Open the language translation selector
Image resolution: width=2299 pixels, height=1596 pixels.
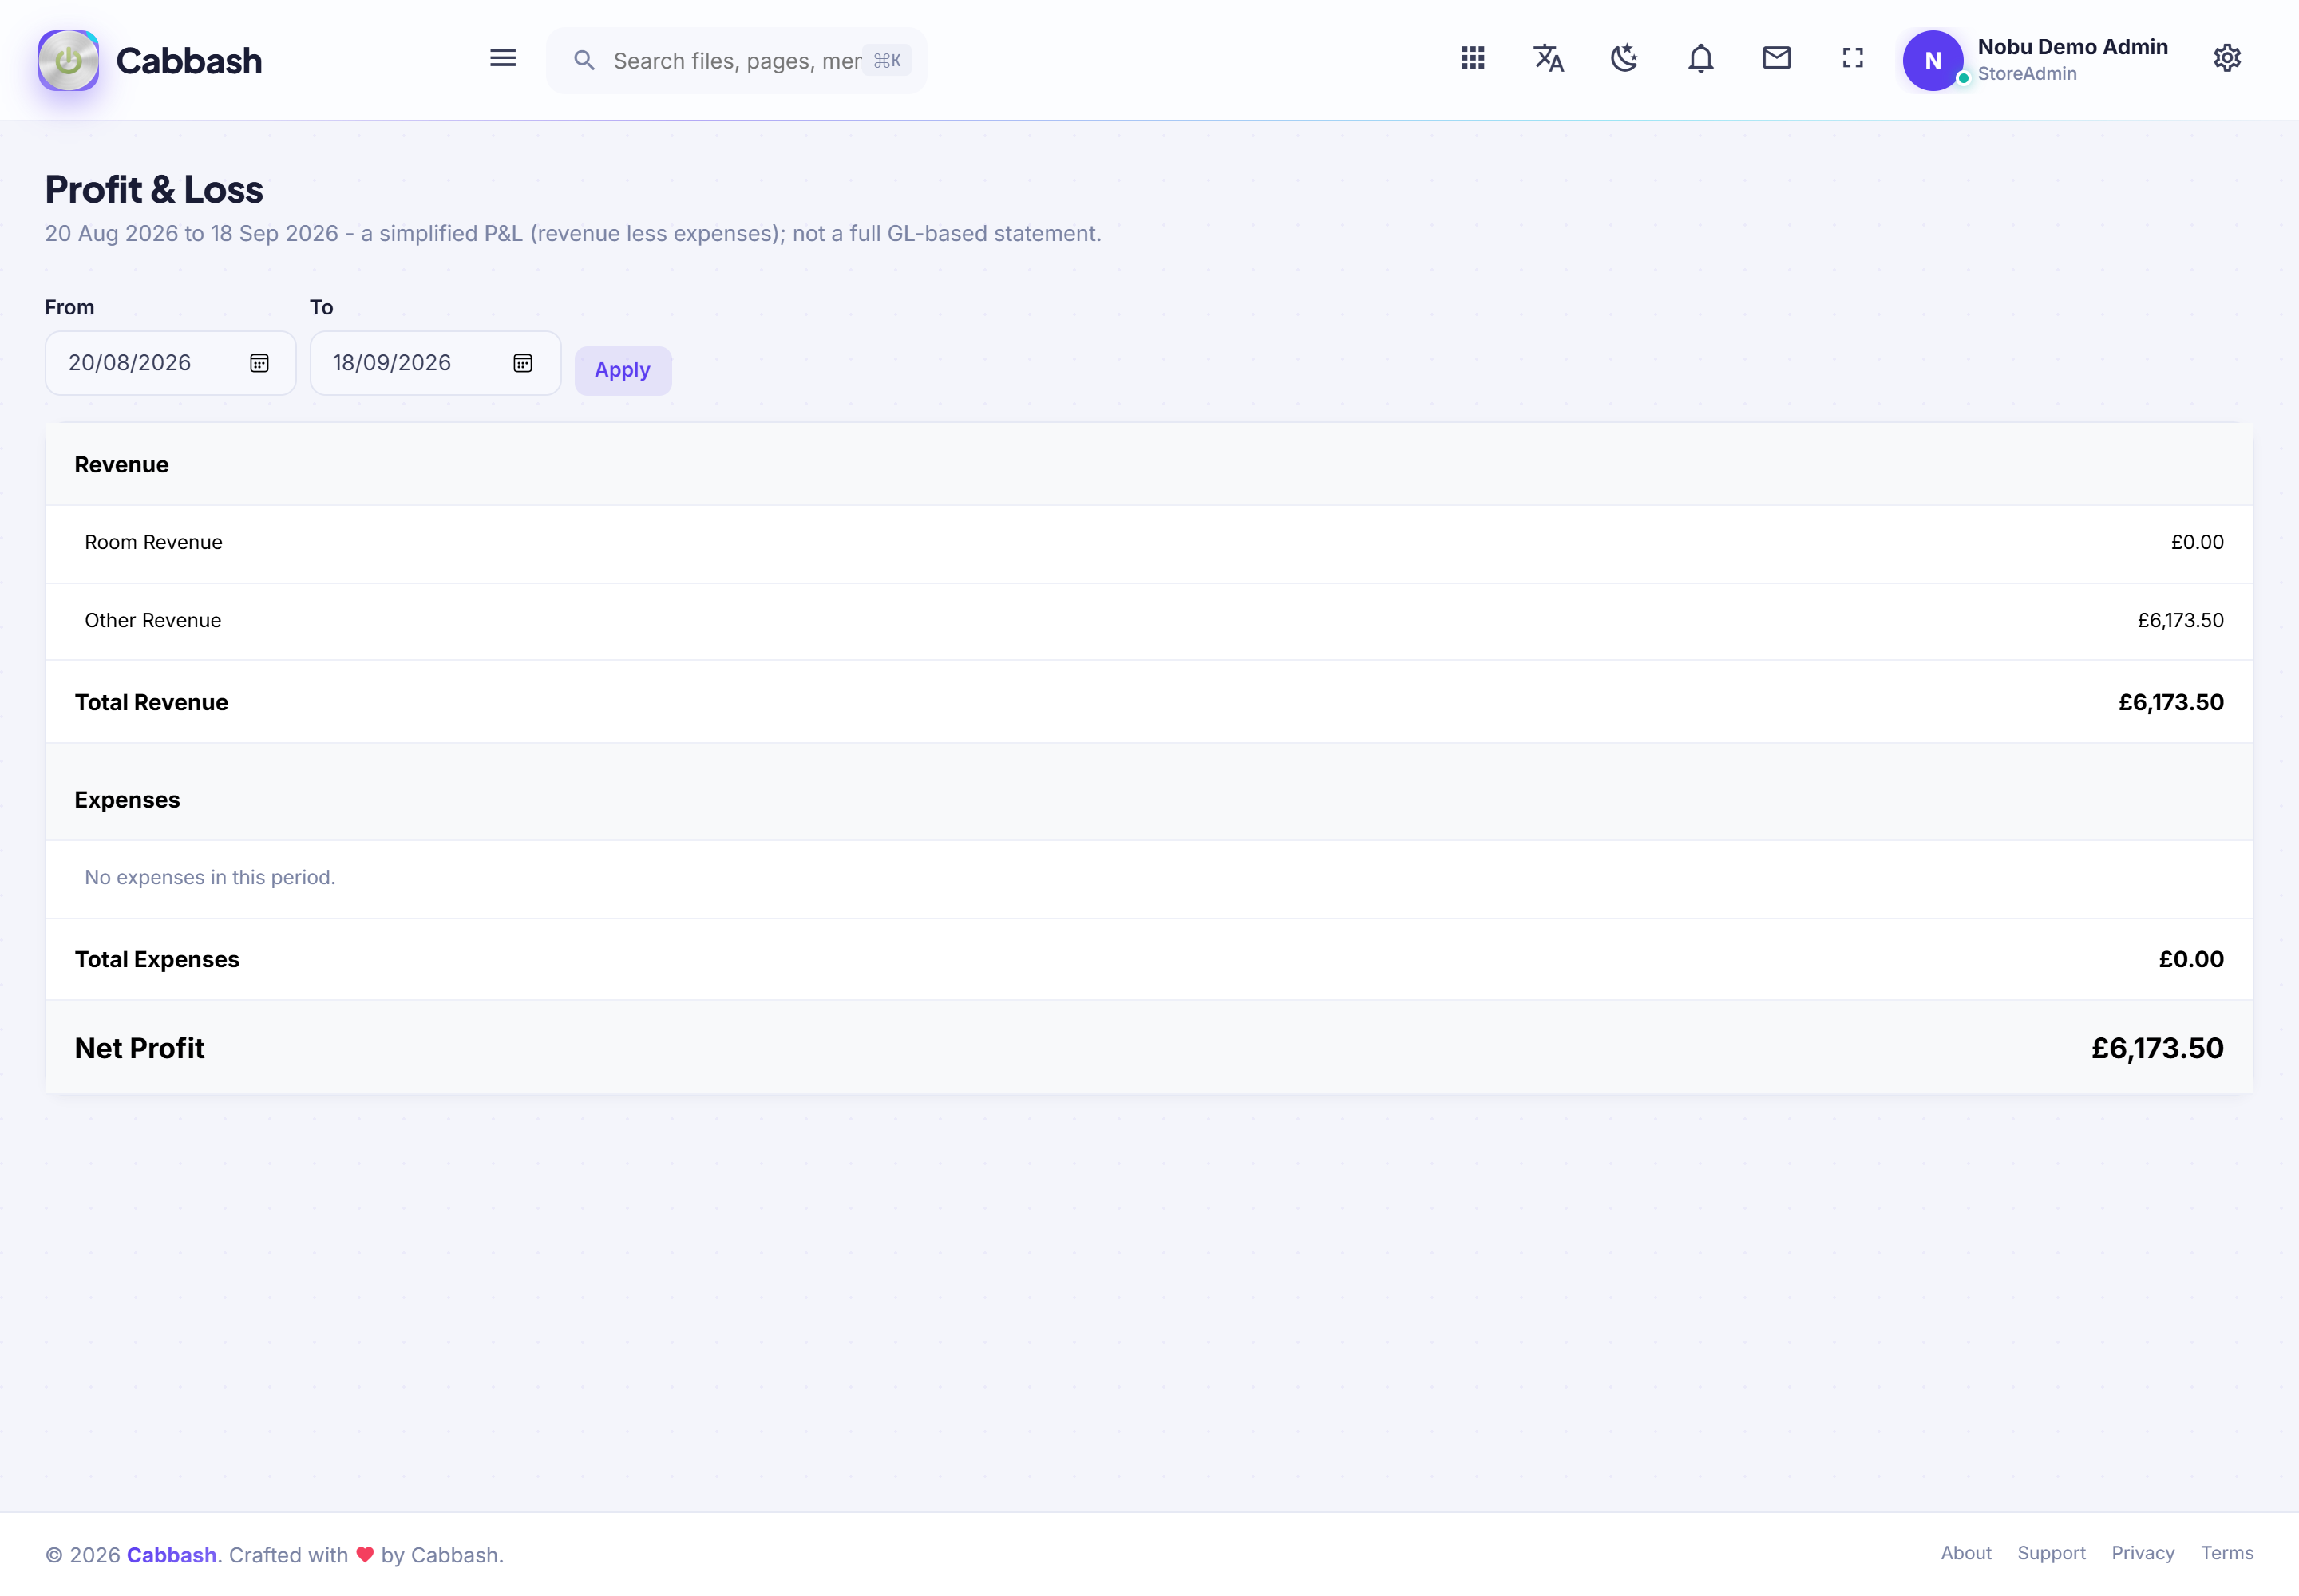click(x=1549, y=58)
